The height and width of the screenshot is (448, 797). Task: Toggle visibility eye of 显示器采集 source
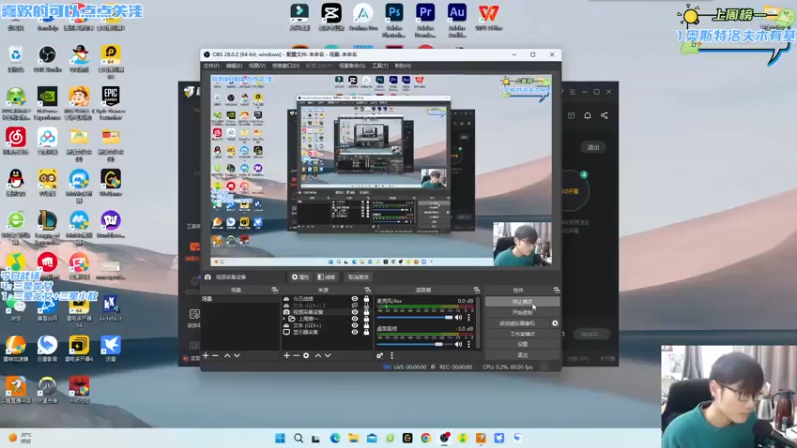[x=355, y=332]
